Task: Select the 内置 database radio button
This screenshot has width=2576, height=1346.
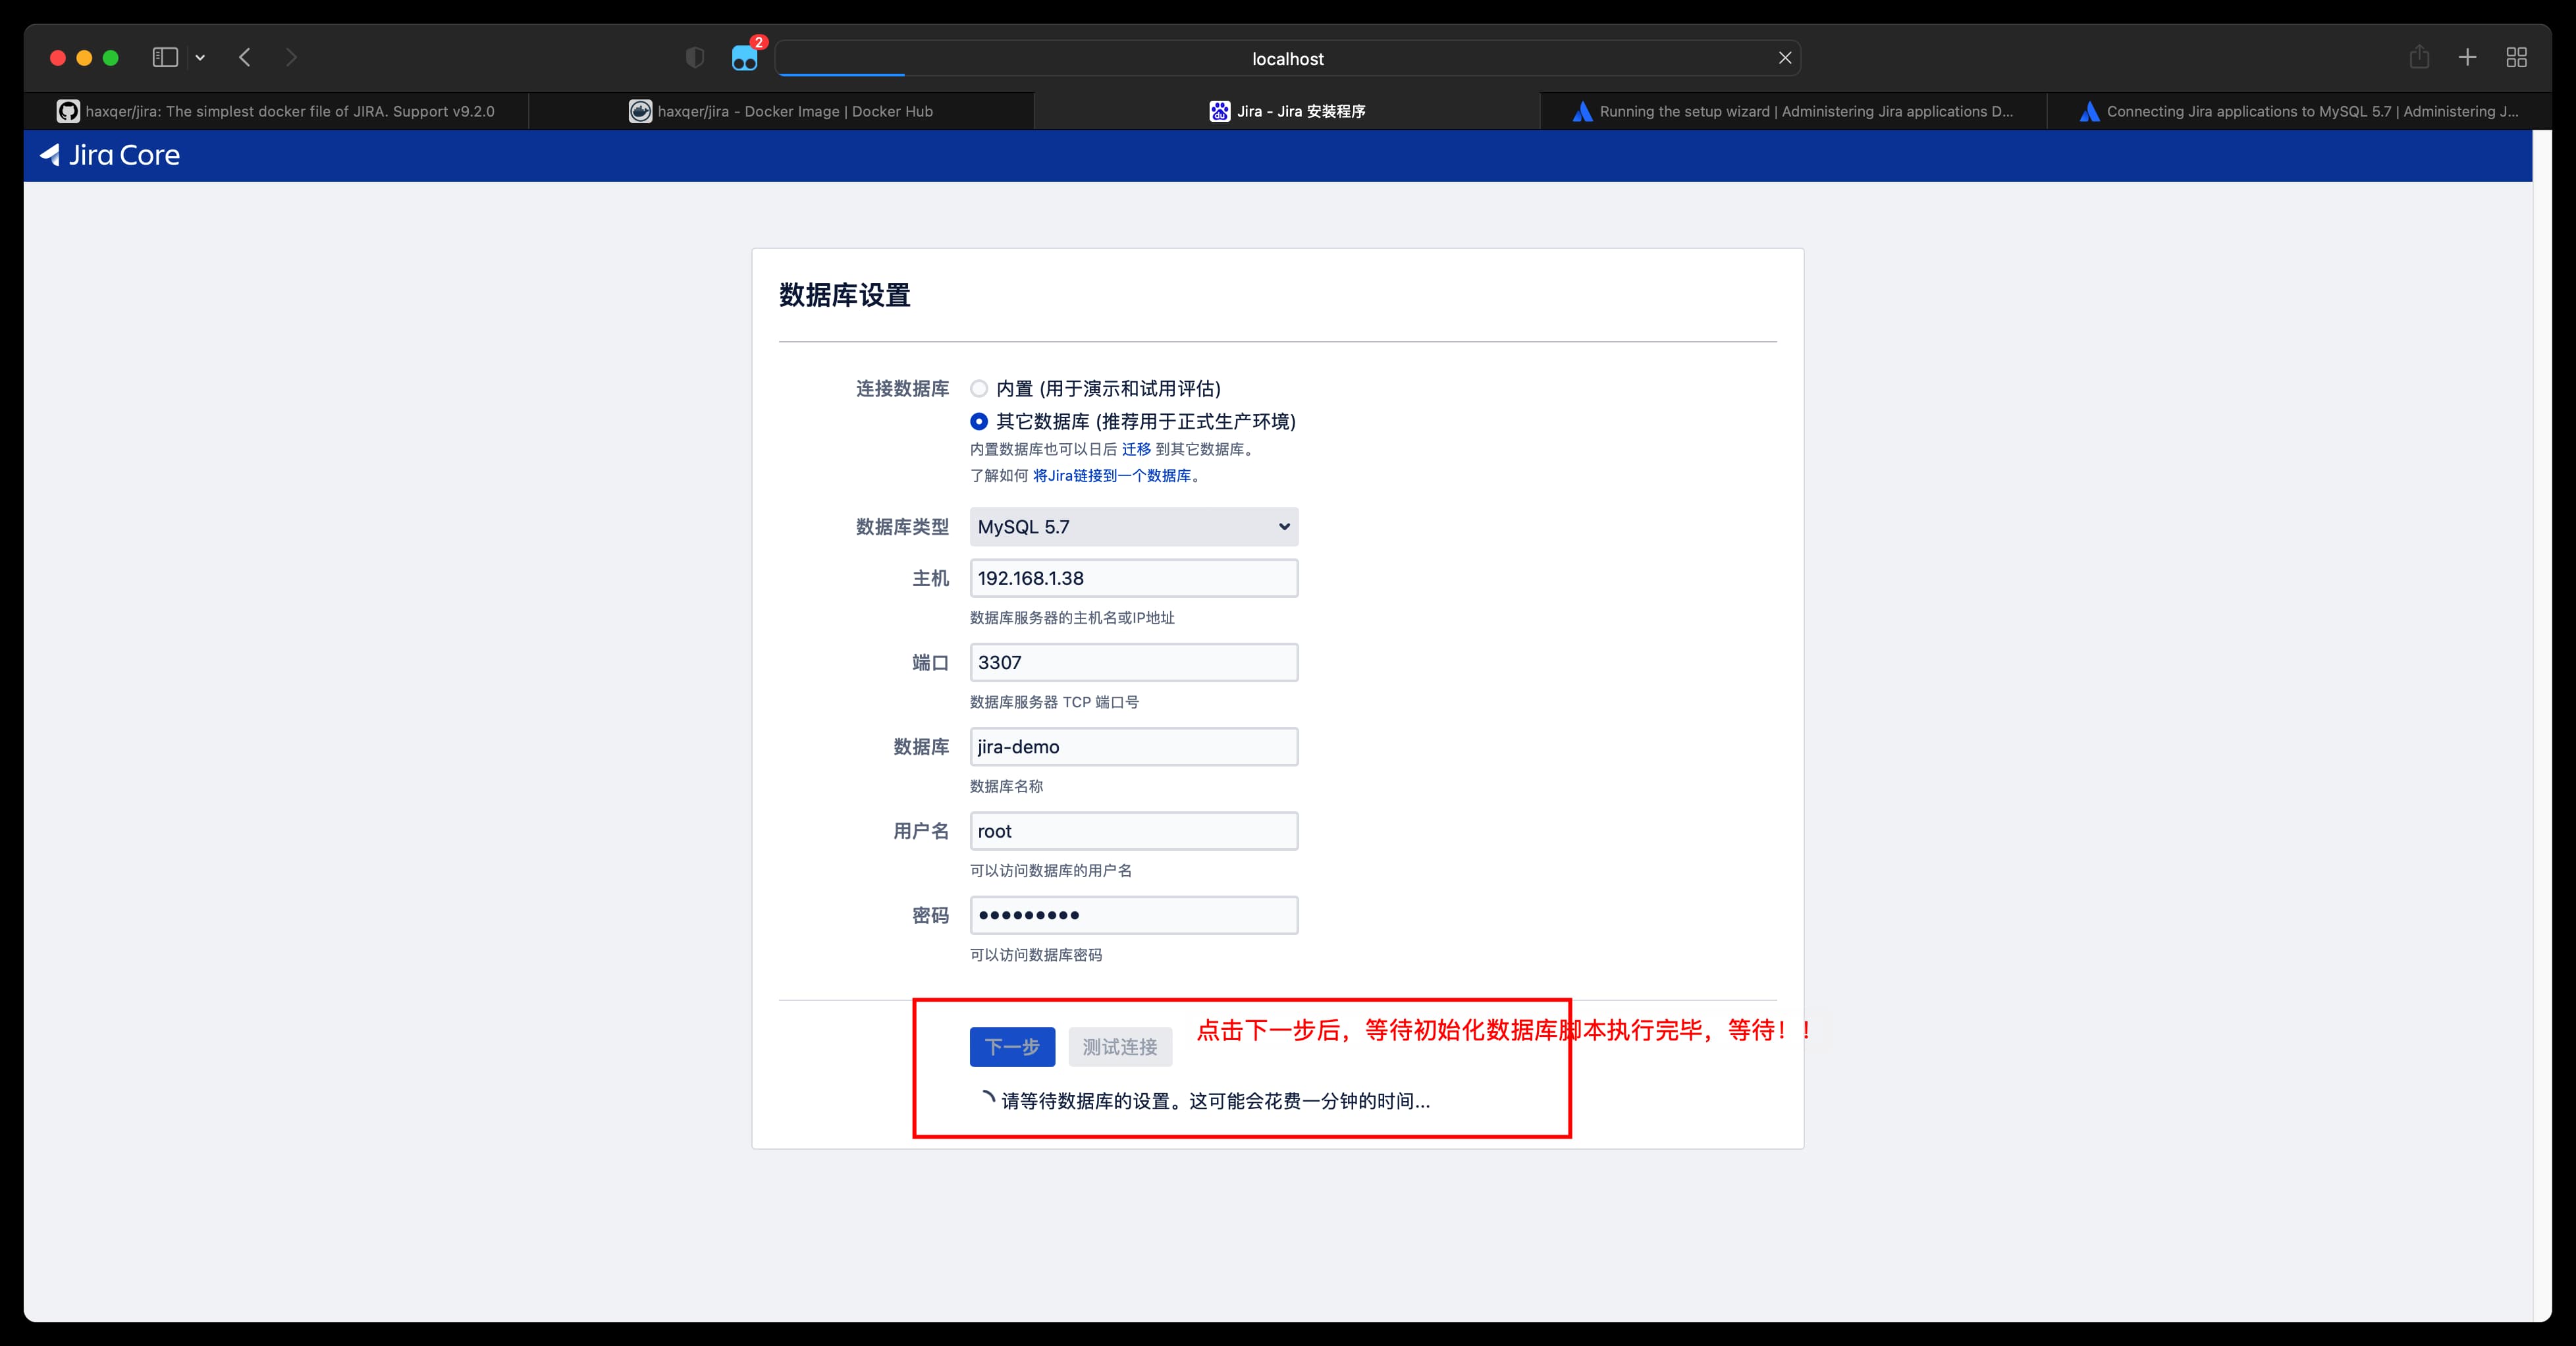Action: pyautogui.click(x=979, y=388)
